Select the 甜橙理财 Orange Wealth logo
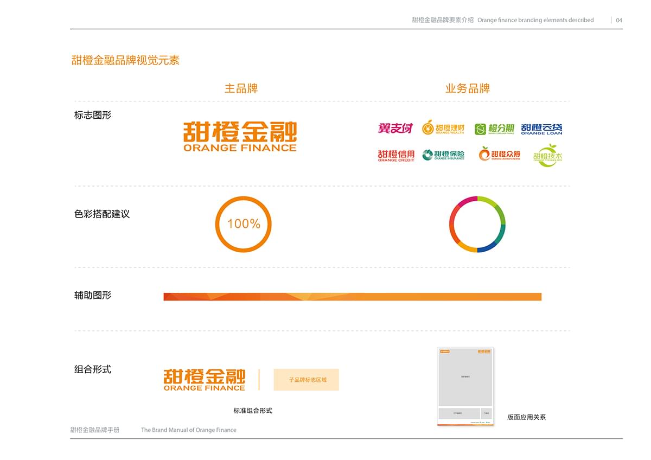The width and height of the screenshot is (651, 460). [x=443, y=127]
